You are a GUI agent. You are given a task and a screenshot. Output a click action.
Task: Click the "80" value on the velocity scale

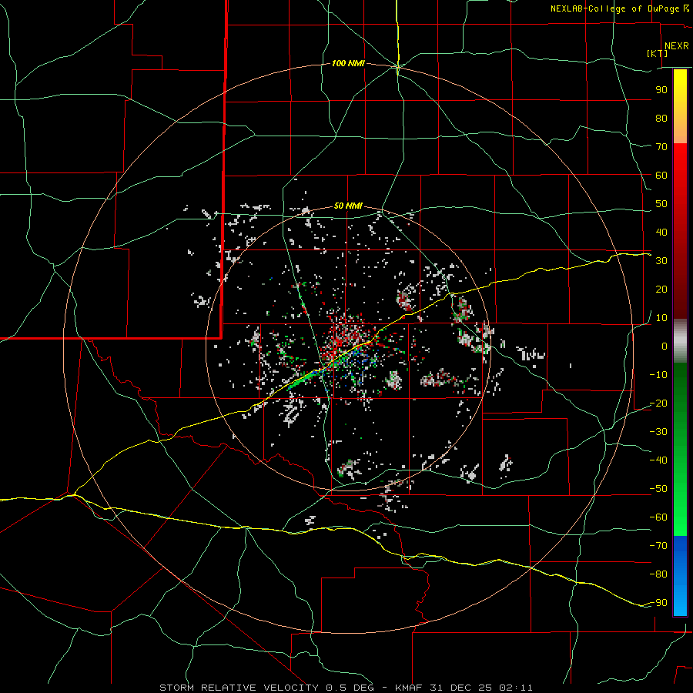pos(661,119)
